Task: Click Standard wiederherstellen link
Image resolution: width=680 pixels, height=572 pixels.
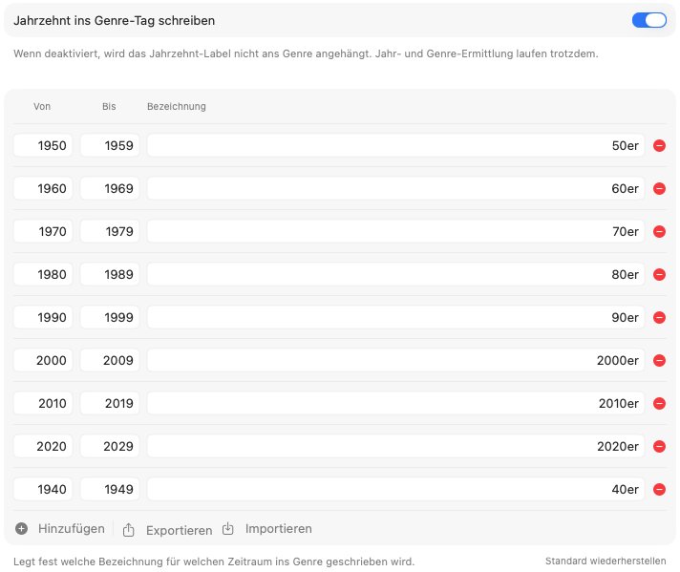Action: (606, 561)
